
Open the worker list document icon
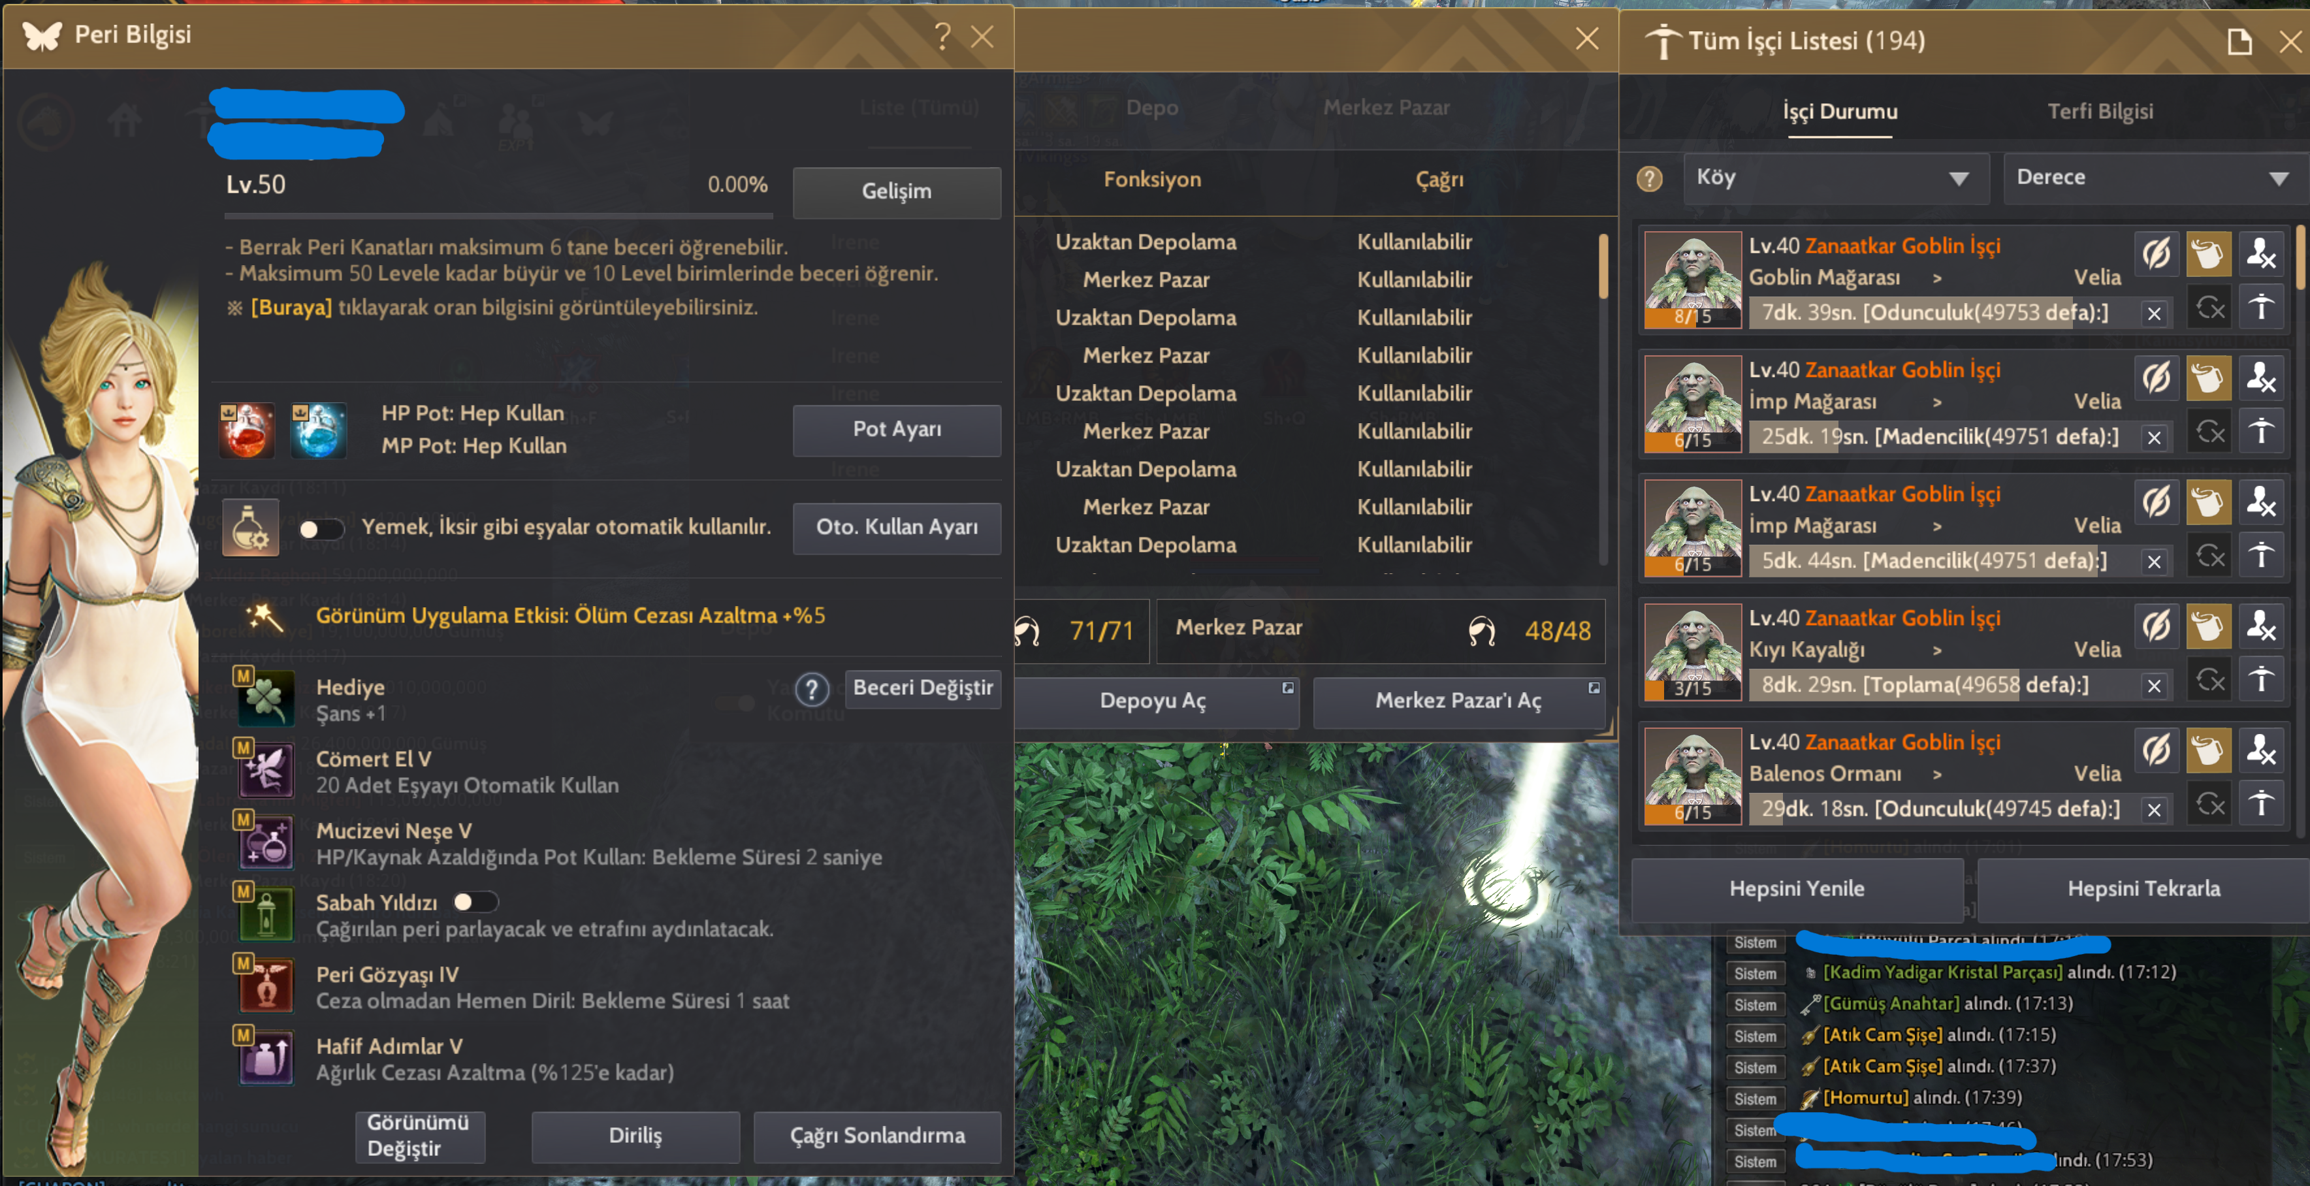(x=2239, y=40)
